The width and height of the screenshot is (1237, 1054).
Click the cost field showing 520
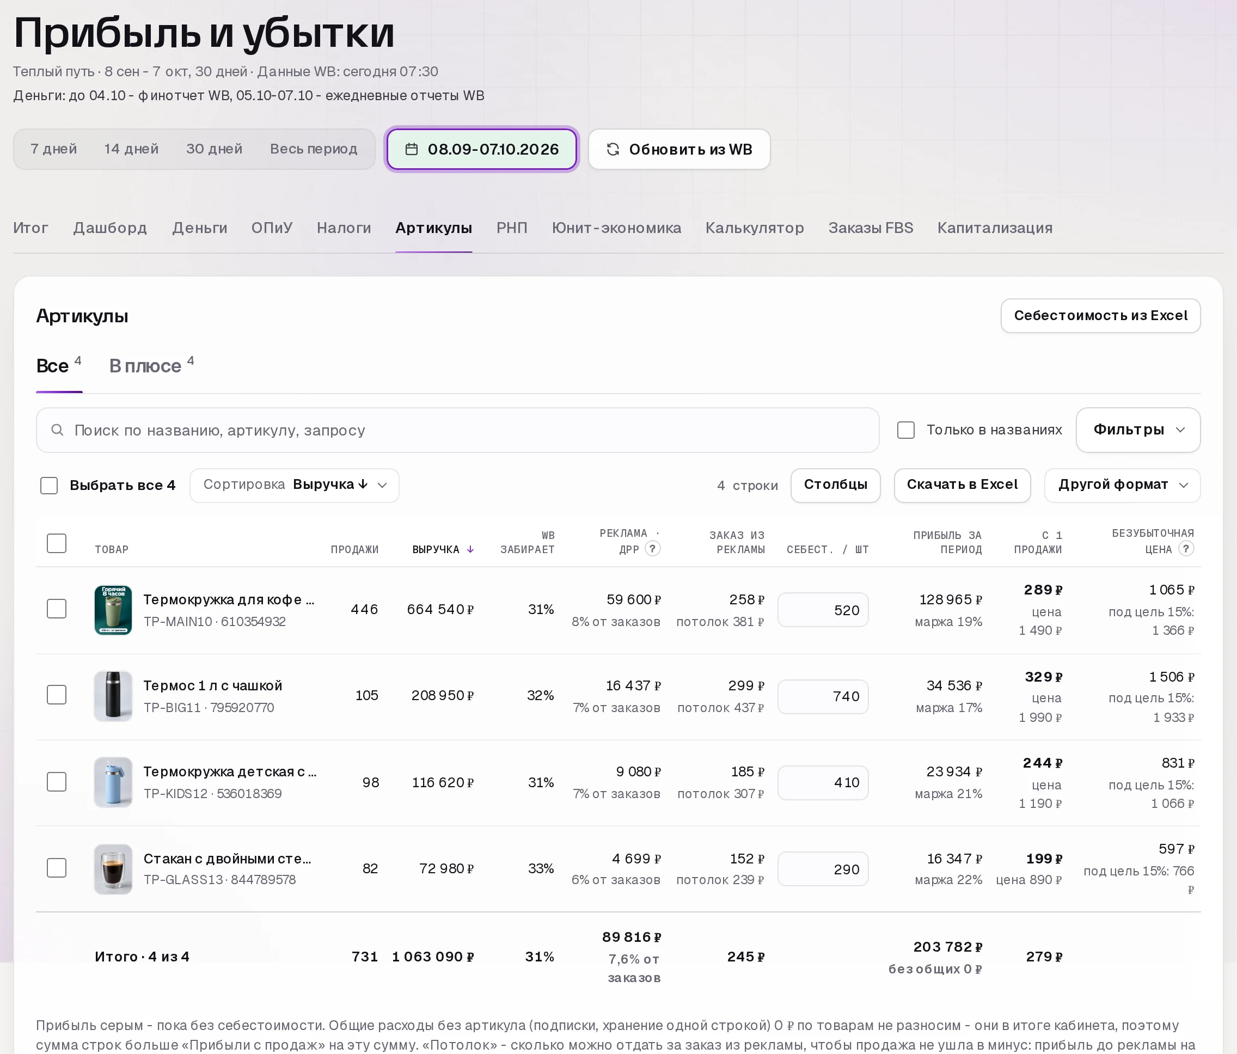823,609
